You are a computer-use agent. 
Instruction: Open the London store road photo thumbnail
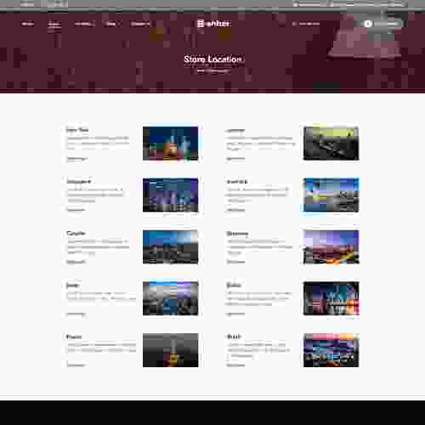(x=331, y=144)
